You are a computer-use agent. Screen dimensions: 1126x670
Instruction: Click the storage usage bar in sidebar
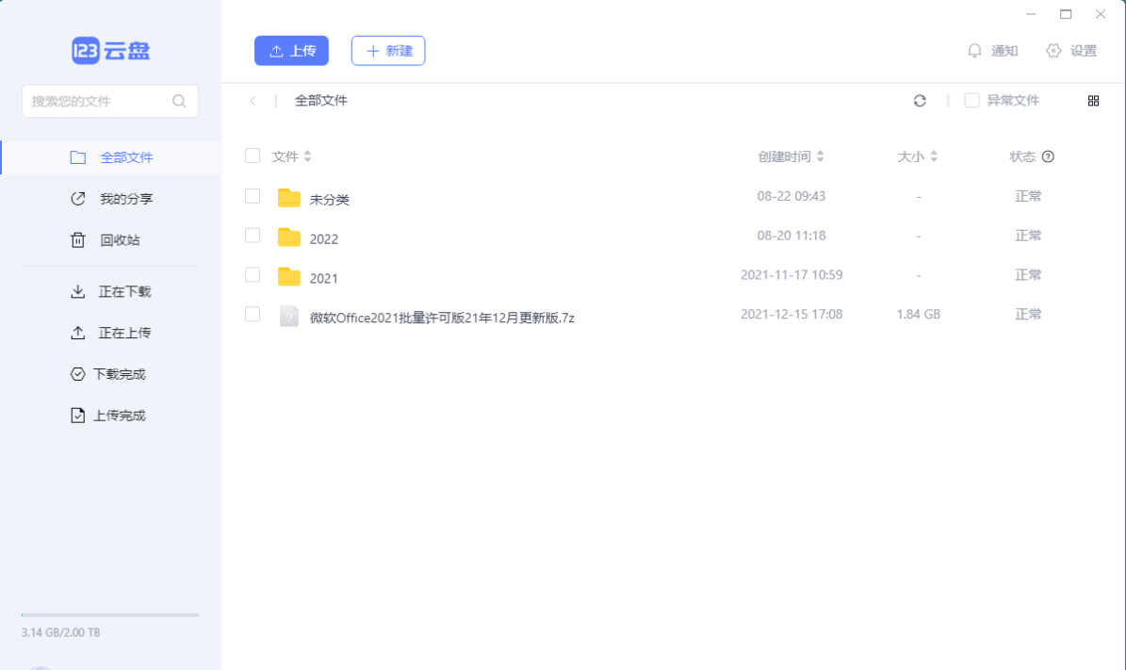pos(110,614)
